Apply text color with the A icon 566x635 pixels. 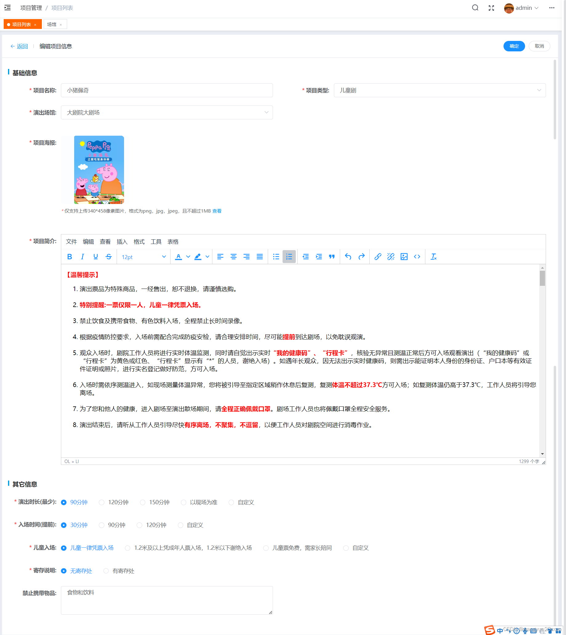(179, 257)
